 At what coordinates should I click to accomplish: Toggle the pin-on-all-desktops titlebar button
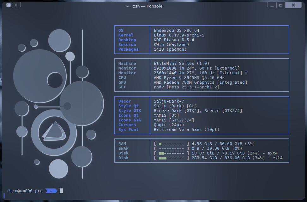click(x=16, y=5)
